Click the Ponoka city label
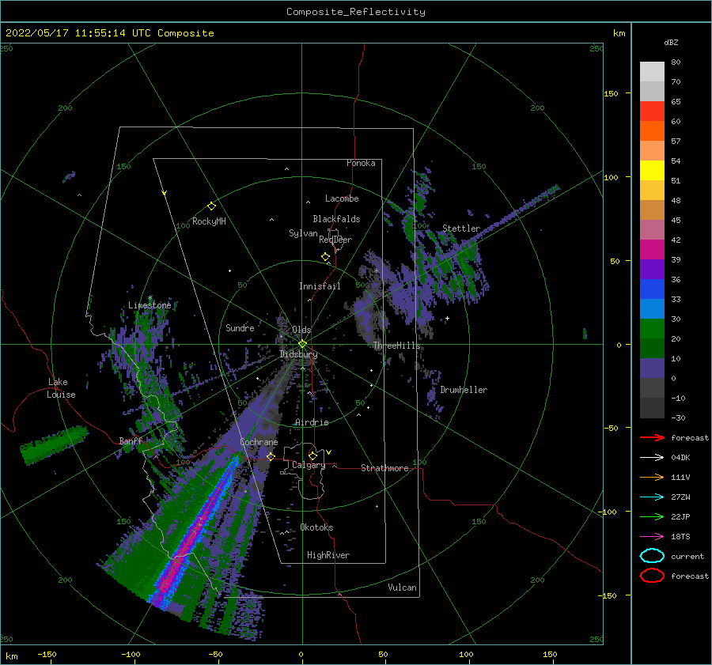Screen dimensions: 712x665 click(x=361, y=163)
